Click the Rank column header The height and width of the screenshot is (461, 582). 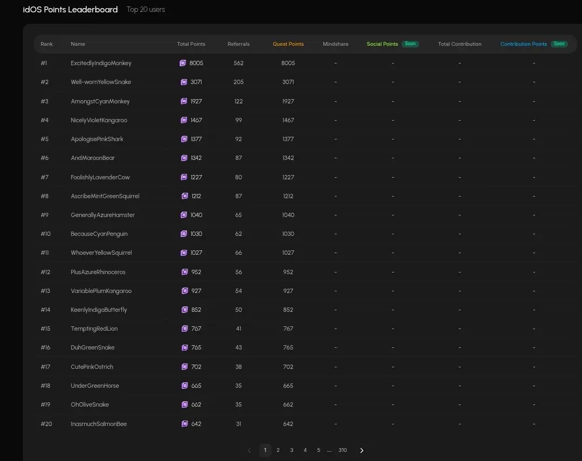46,44
